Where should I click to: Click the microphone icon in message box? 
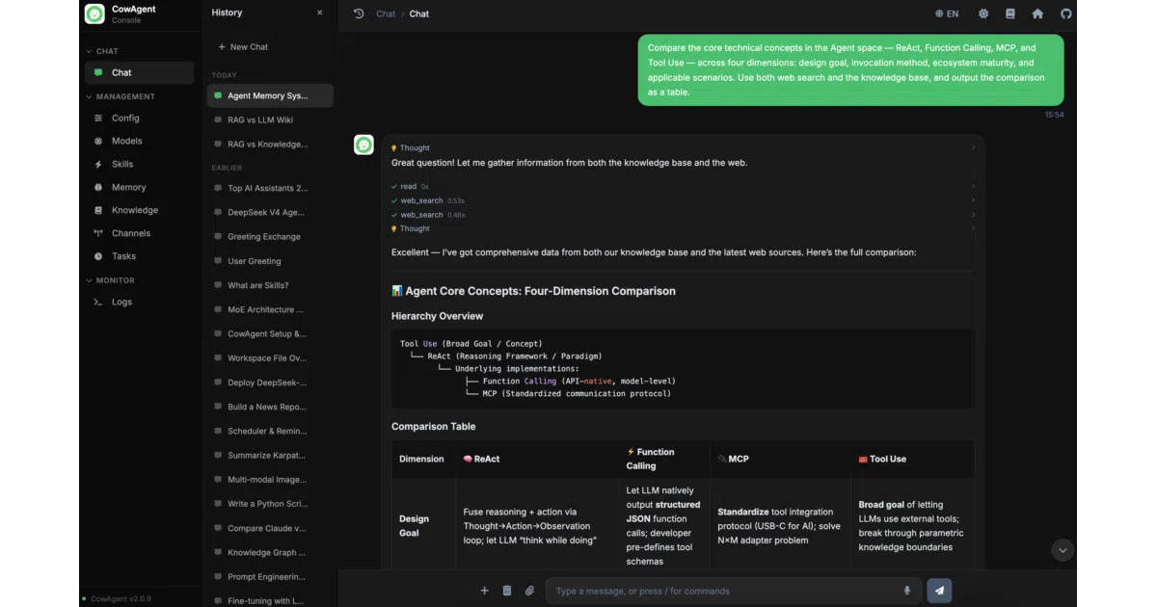907,591
